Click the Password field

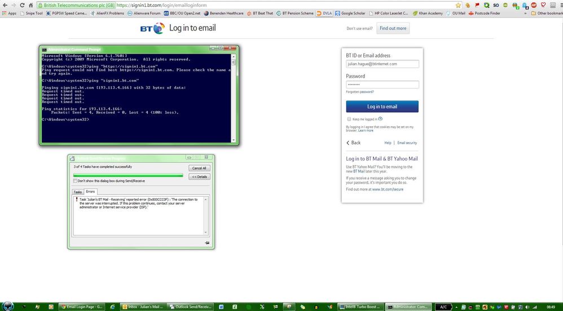coord(382,85)
